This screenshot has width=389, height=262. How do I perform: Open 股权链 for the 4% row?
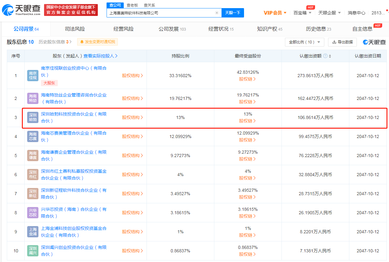[x=247, y=178]
